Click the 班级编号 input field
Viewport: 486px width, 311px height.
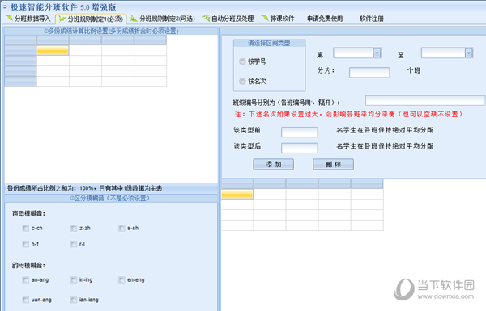pos(425,100)
